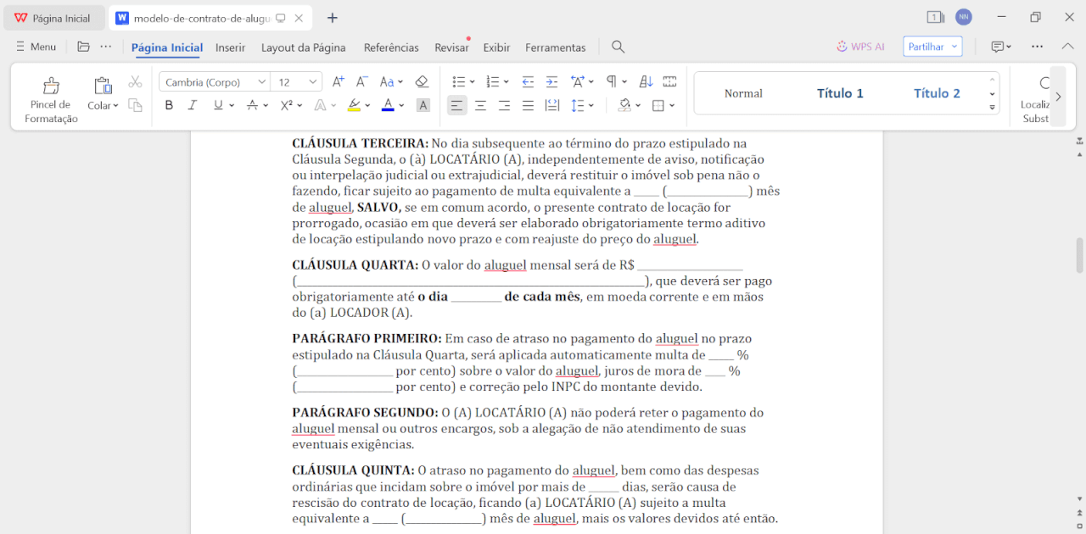
Task: Click the sort A-Z icon
Action: tap(646, 81)
